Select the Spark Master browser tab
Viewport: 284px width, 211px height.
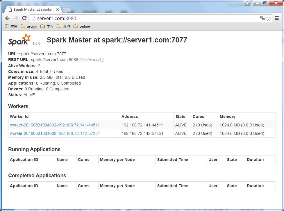tap(33, 10)
